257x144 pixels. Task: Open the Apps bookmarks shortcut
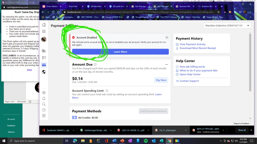click(46, 17)
